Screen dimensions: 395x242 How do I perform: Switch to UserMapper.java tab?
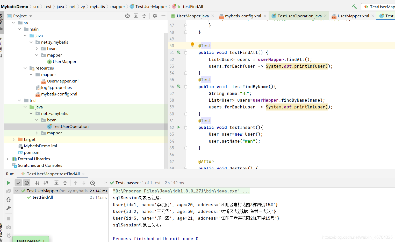[193, 16]
